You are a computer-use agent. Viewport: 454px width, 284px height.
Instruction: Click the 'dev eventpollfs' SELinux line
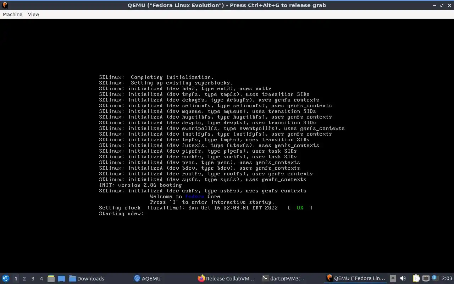pyautogui.click(x=222, y=128)
